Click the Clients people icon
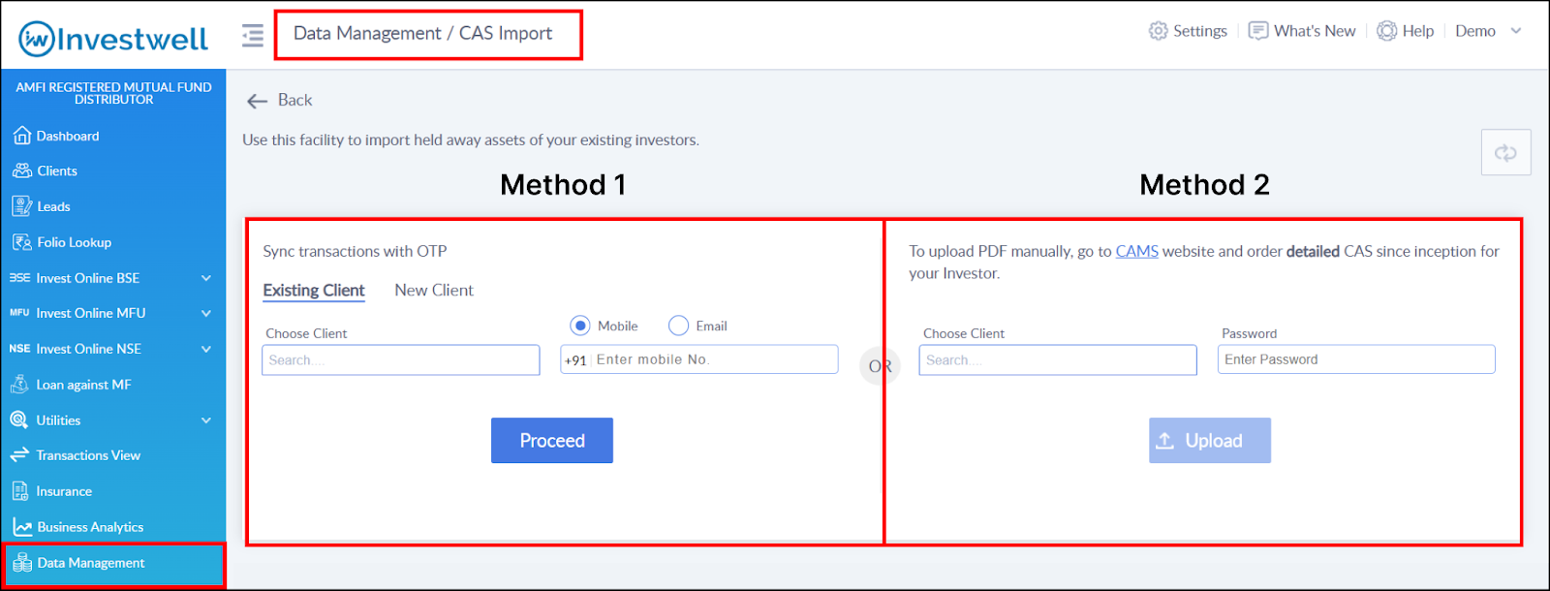Screen dimensions: 1550x591 click(22, 171)
